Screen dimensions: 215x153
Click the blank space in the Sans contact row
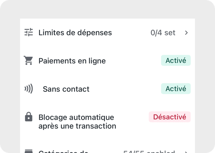[125, 89]
